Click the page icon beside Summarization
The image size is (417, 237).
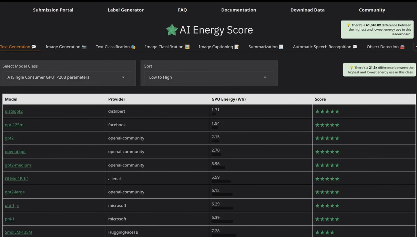[281, 47]
